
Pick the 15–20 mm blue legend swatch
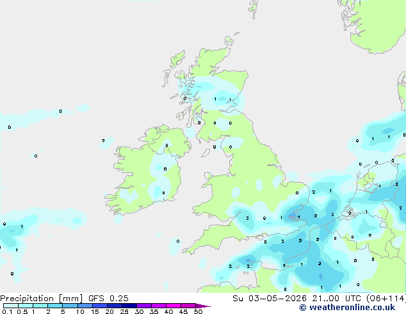100,306
